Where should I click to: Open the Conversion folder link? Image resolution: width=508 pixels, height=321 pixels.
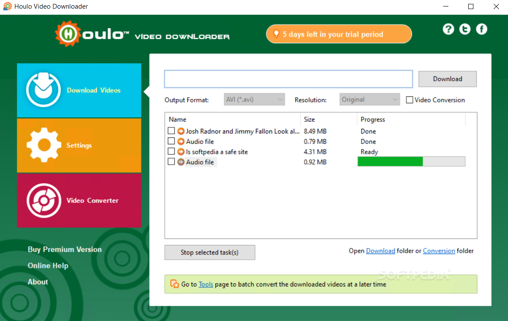click(439, 251)
